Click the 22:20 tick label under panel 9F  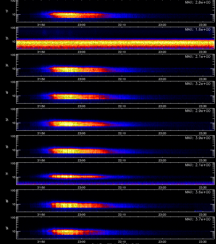162,242
